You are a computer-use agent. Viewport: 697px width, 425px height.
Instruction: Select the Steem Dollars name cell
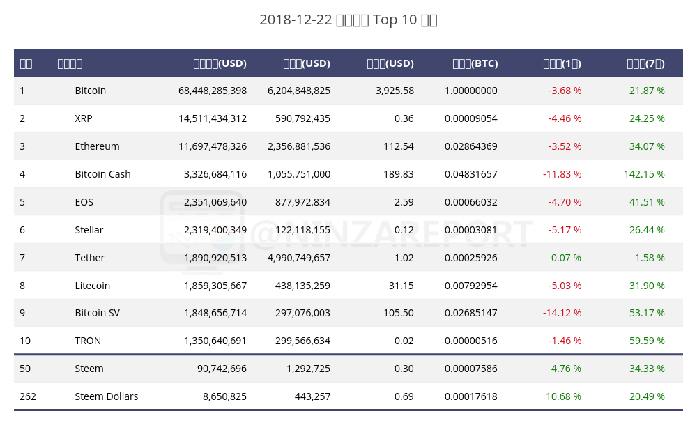106,396
